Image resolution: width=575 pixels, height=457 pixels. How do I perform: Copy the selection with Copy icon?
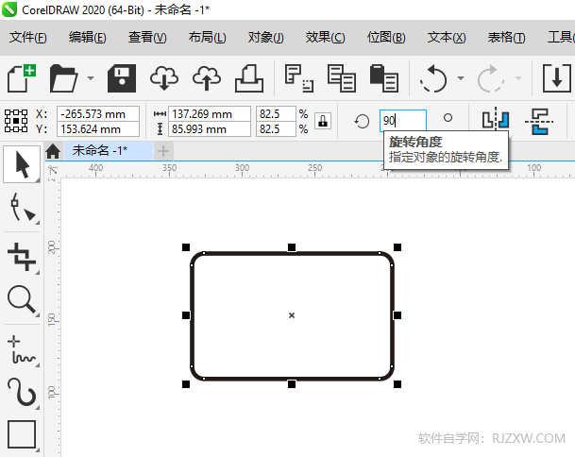point(342,78)
